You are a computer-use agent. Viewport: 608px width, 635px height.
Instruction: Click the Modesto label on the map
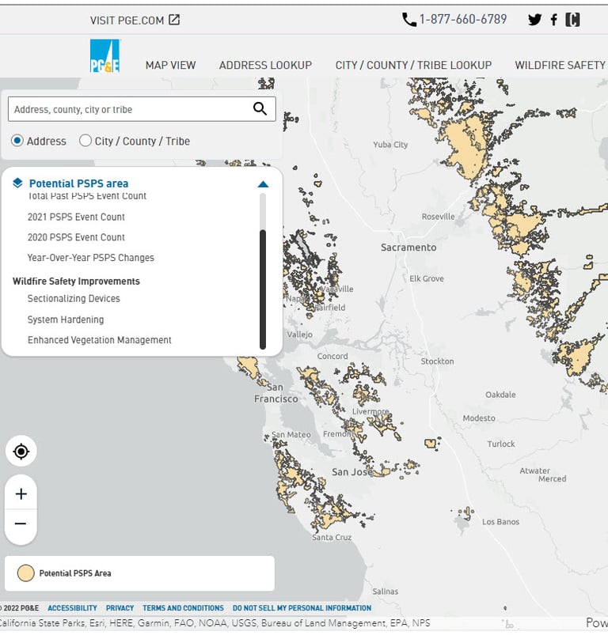(479, 418)
